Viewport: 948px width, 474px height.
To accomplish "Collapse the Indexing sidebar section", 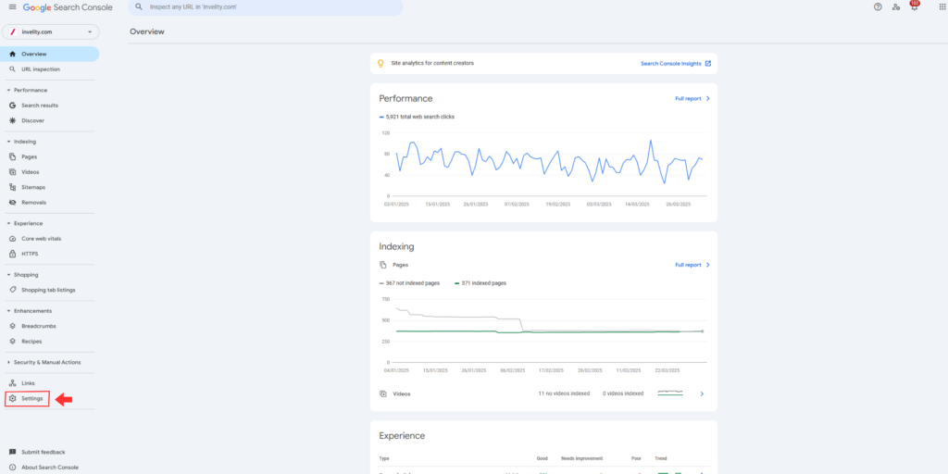I will [x=8, y=142].
